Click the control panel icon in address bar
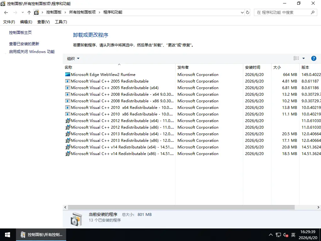321x241 pixels. [x=36, y=13]
